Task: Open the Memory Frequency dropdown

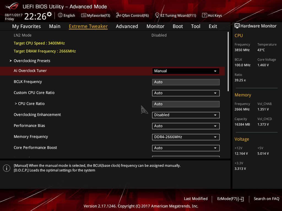Action: coord(186,137)
